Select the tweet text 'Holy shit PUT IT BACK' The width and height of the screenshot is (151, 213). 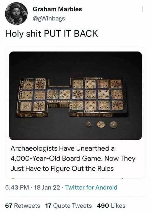(x=51, y=33)
